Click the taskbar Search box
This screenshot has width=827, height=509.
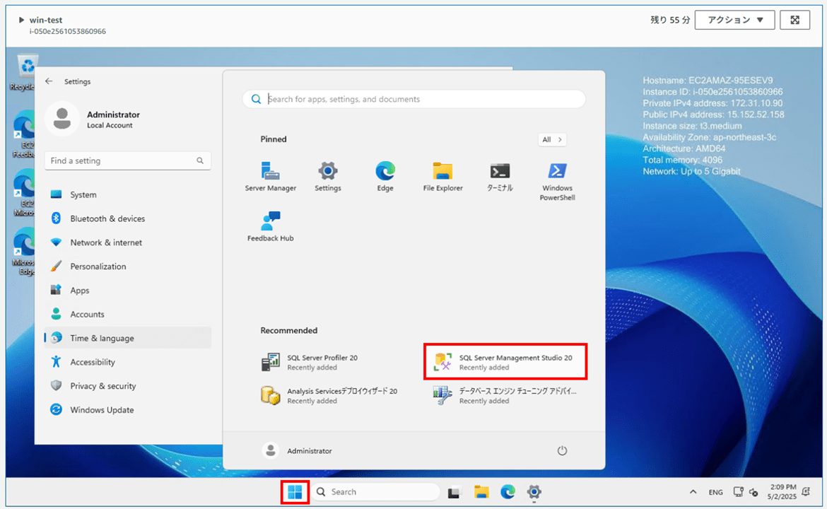(x=375, y=491)
